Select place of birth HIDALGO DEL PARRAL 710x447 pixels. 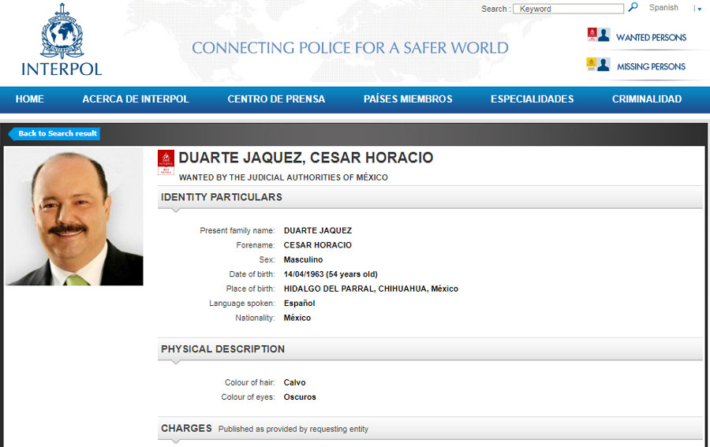(x=329, y=289)
